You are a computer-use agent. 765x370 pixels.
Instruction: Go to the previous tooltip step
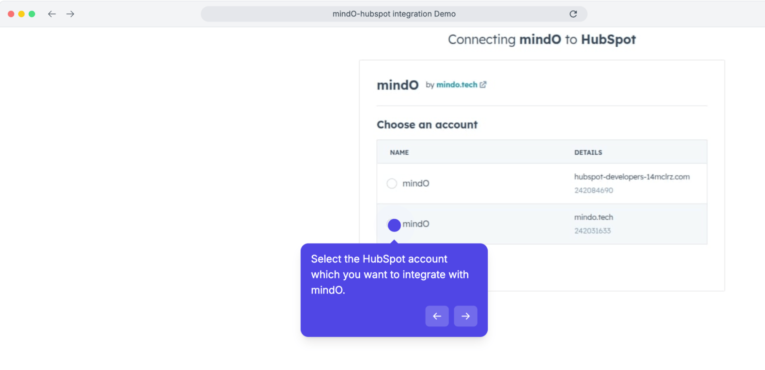click(437, 316)
